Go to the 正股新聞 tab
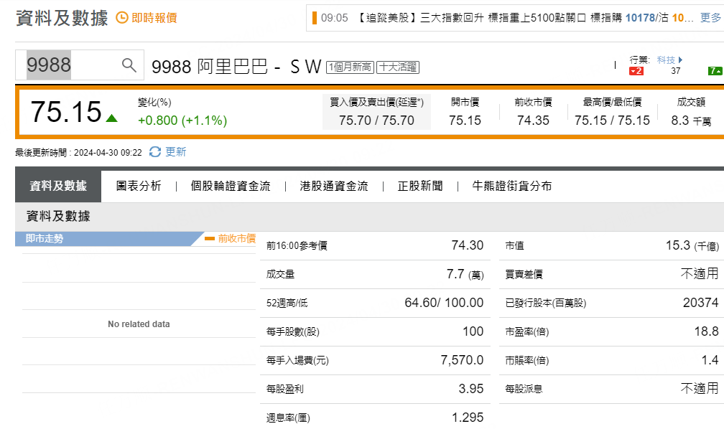This screenshot has height=429, width=724. pos(420,186)
